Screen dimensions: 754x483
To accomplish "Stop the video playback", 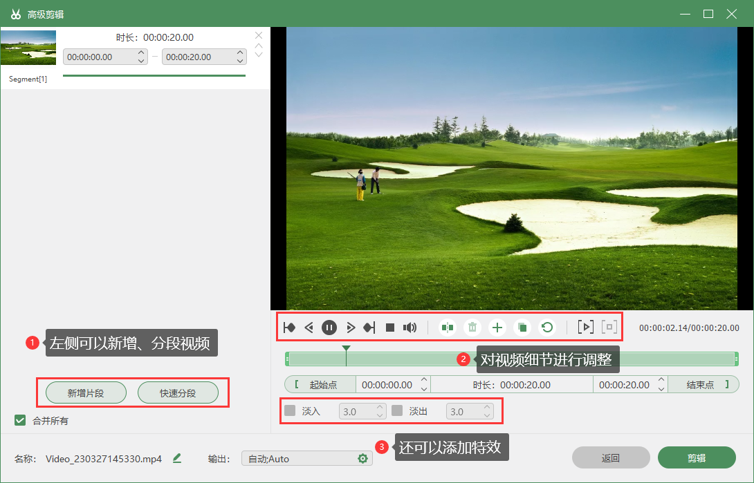I will click(x=390, y=328).
